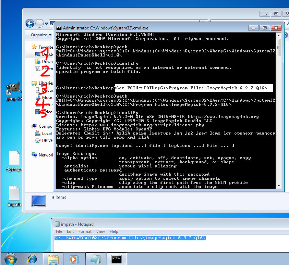Select the Desktop entry in Favorites
This screenshot has height=265, width=289.
click(x=39, y=54)
